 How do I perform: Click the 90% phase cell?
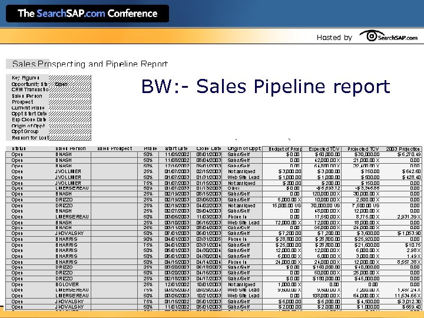[148, 239]
